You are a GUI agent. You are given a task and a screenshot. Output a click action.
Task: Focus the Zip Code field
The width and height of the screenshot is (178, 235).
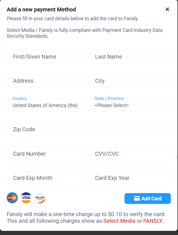click(x=88, y=129)
